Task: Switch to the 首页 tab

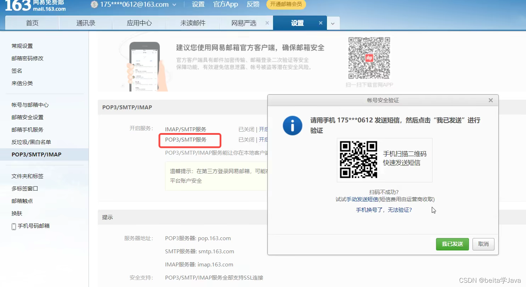Action: pos(32,23)
